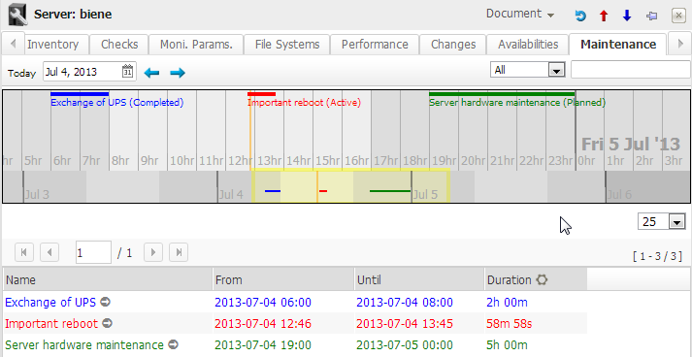Viewport: 692px width, 357px height.
Task: Go to previous results page
Action: (49, 252)
